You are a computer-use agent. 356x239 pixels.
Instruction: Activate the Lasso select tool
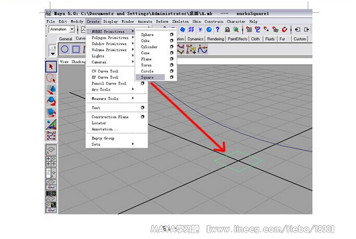(51, 78)
